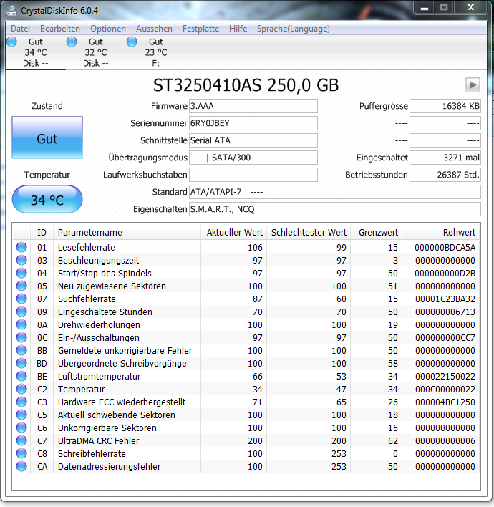Select the Lesefehlerrate parameter name
The height and width of the screenshot is (507, 494).
(x=87, y=247)
